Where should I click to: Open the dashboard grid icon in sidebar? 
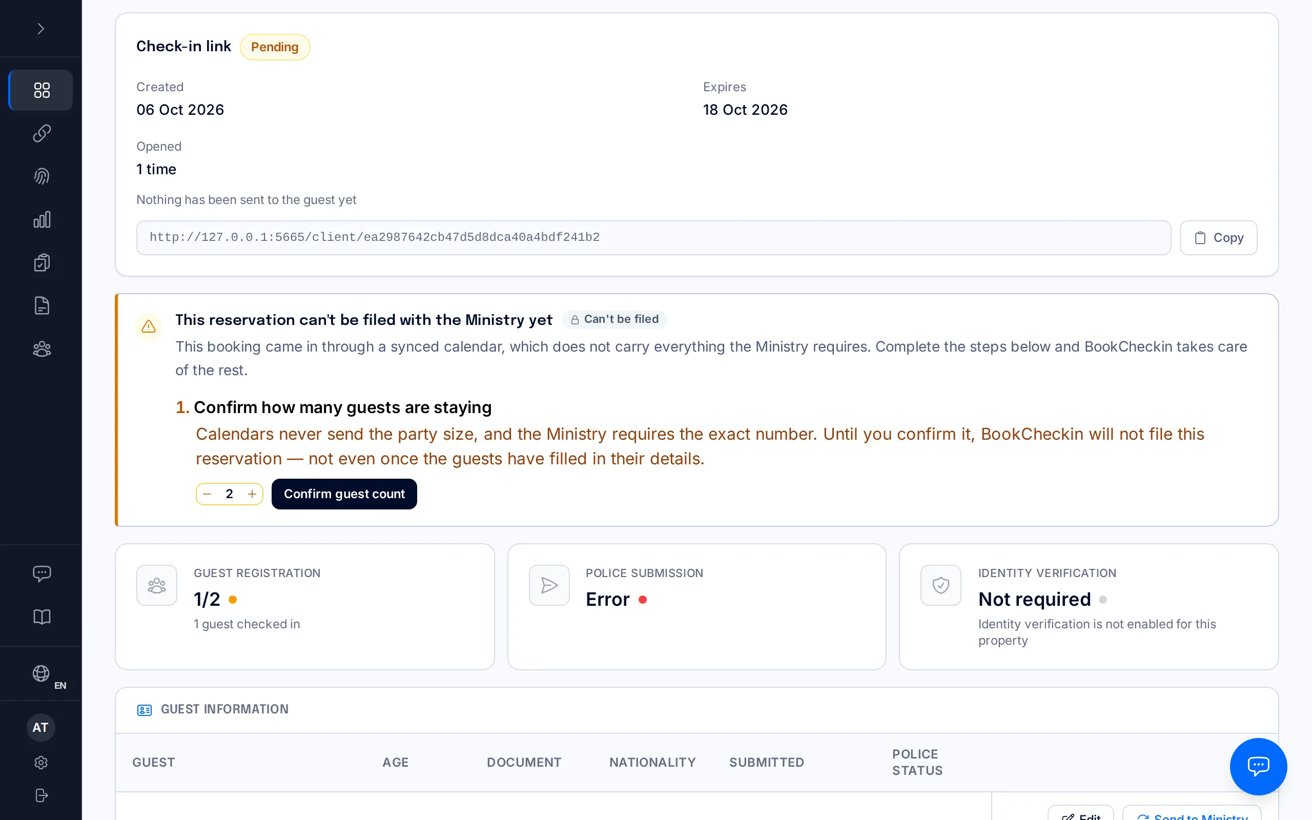pyautogui.click(x=41, y=90)
